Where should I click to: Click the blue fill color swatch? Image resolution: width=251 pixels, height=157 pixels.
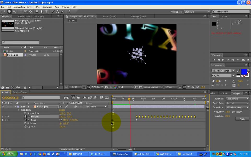point(244,71)
